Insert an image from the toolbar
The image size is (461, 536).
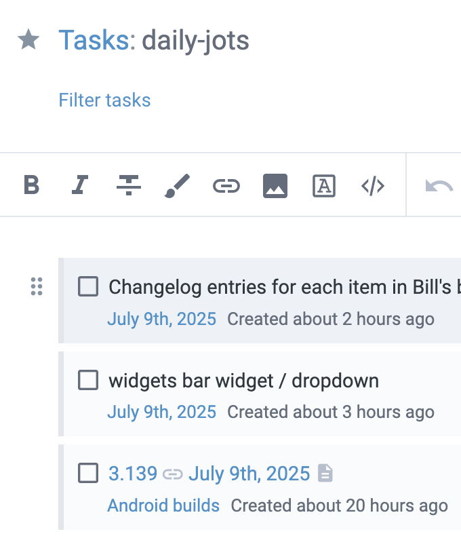(x=275, y=185)
